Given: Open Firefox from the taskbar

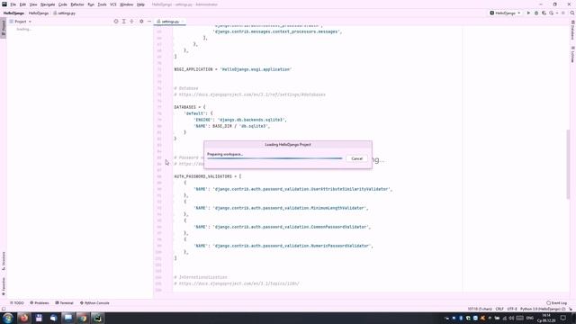Looking at the screenshot, I should [24, 318].
